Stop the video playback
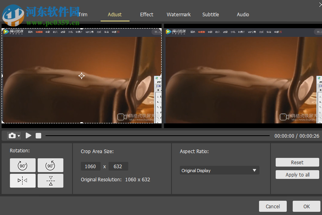Image resolution: width=322 pixels, height=215 pixels. (x=38, y=136)
